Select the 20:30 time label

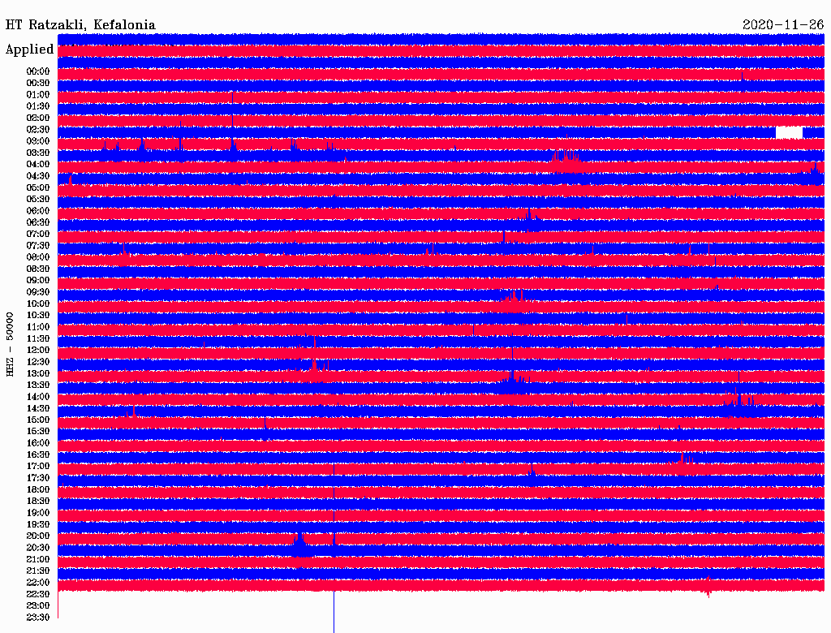coord(38,548)
